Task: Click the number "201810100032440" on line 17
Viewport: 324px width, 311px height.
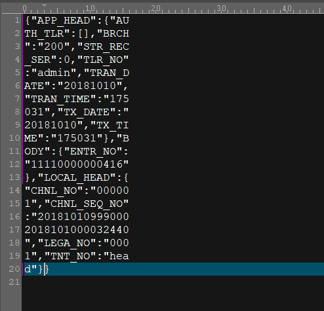Action: click(77, 230)
